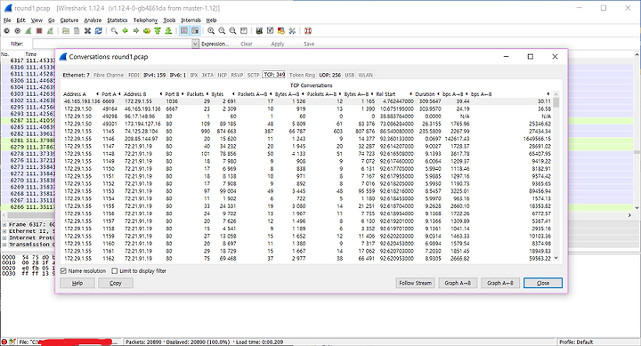Viewport: 641px width, 346px height.
Task: Switch to the Ethernet: 7 tab
Action: (76, 75)
